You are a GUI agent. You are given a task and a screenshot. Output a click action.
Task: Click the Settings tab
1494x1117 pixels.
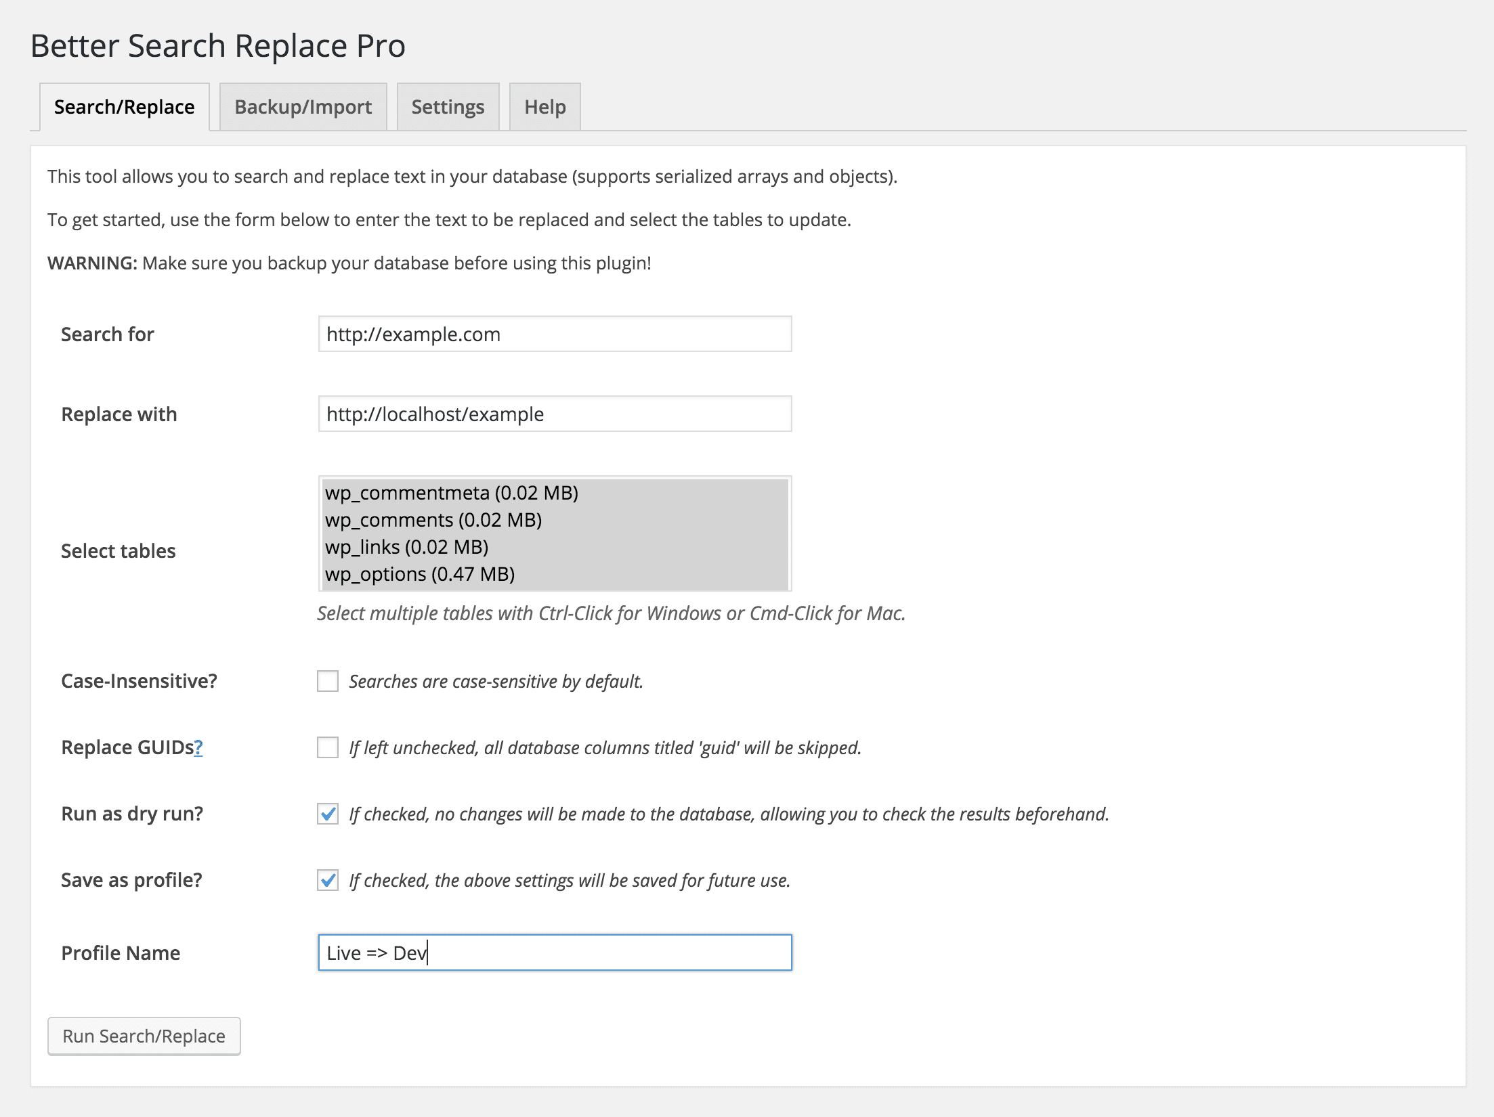coord(447,106)
